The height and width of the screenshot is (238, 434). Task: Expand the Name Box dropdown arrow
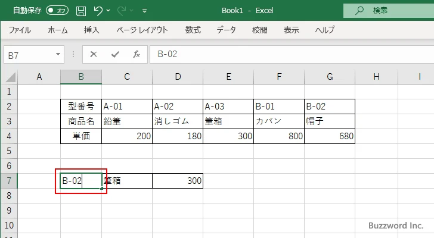coord(58,54)
